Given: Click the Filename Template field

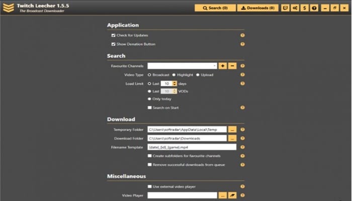Looking at the screenshot, I should coord(192,147).
